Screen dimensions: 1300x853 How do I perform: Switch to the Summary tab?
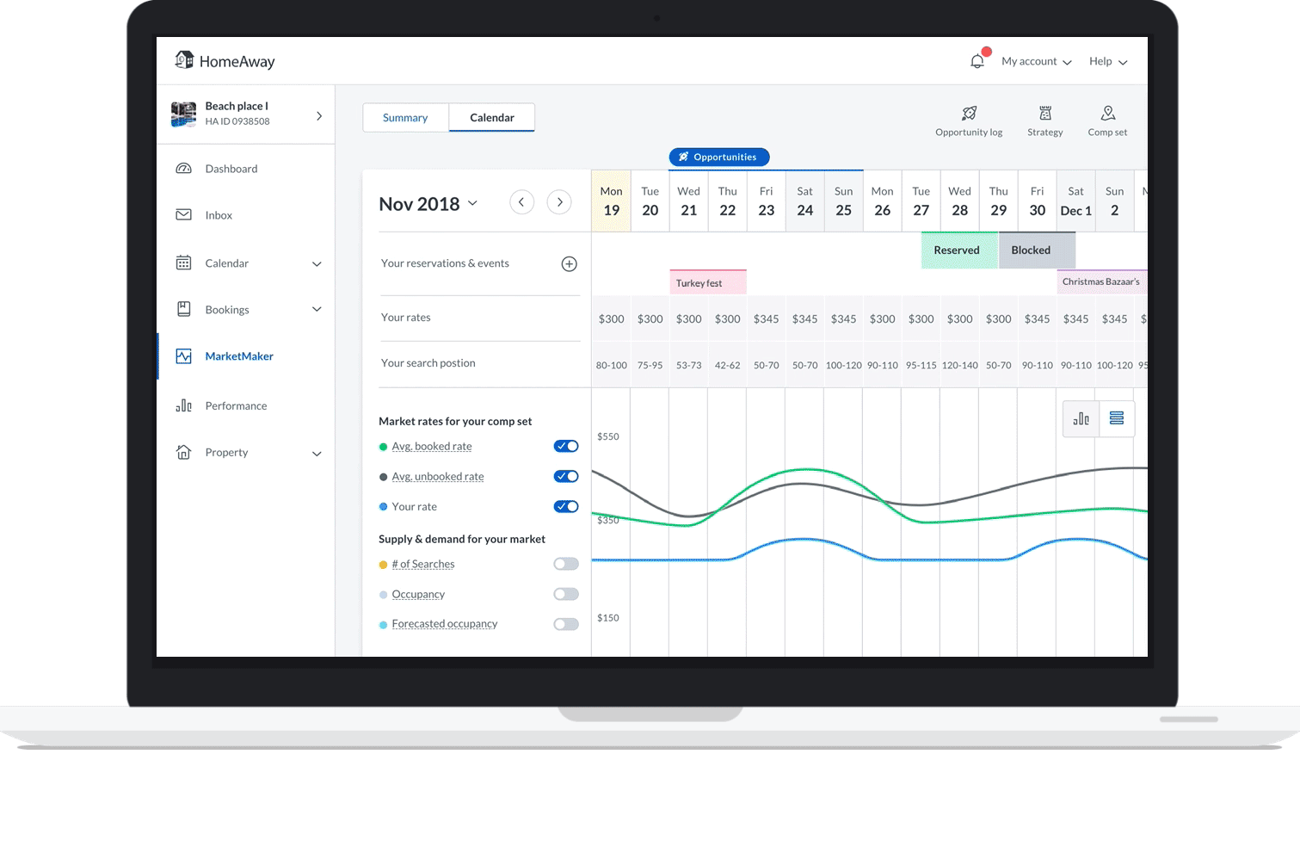tap(405, 118)
